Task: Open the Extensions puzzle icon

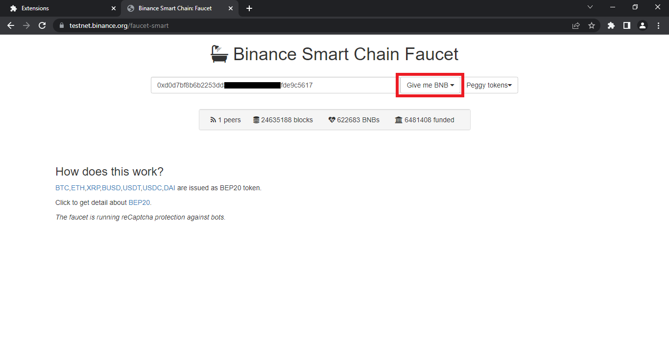Action: pyautogui.click(x=611, y=25)
